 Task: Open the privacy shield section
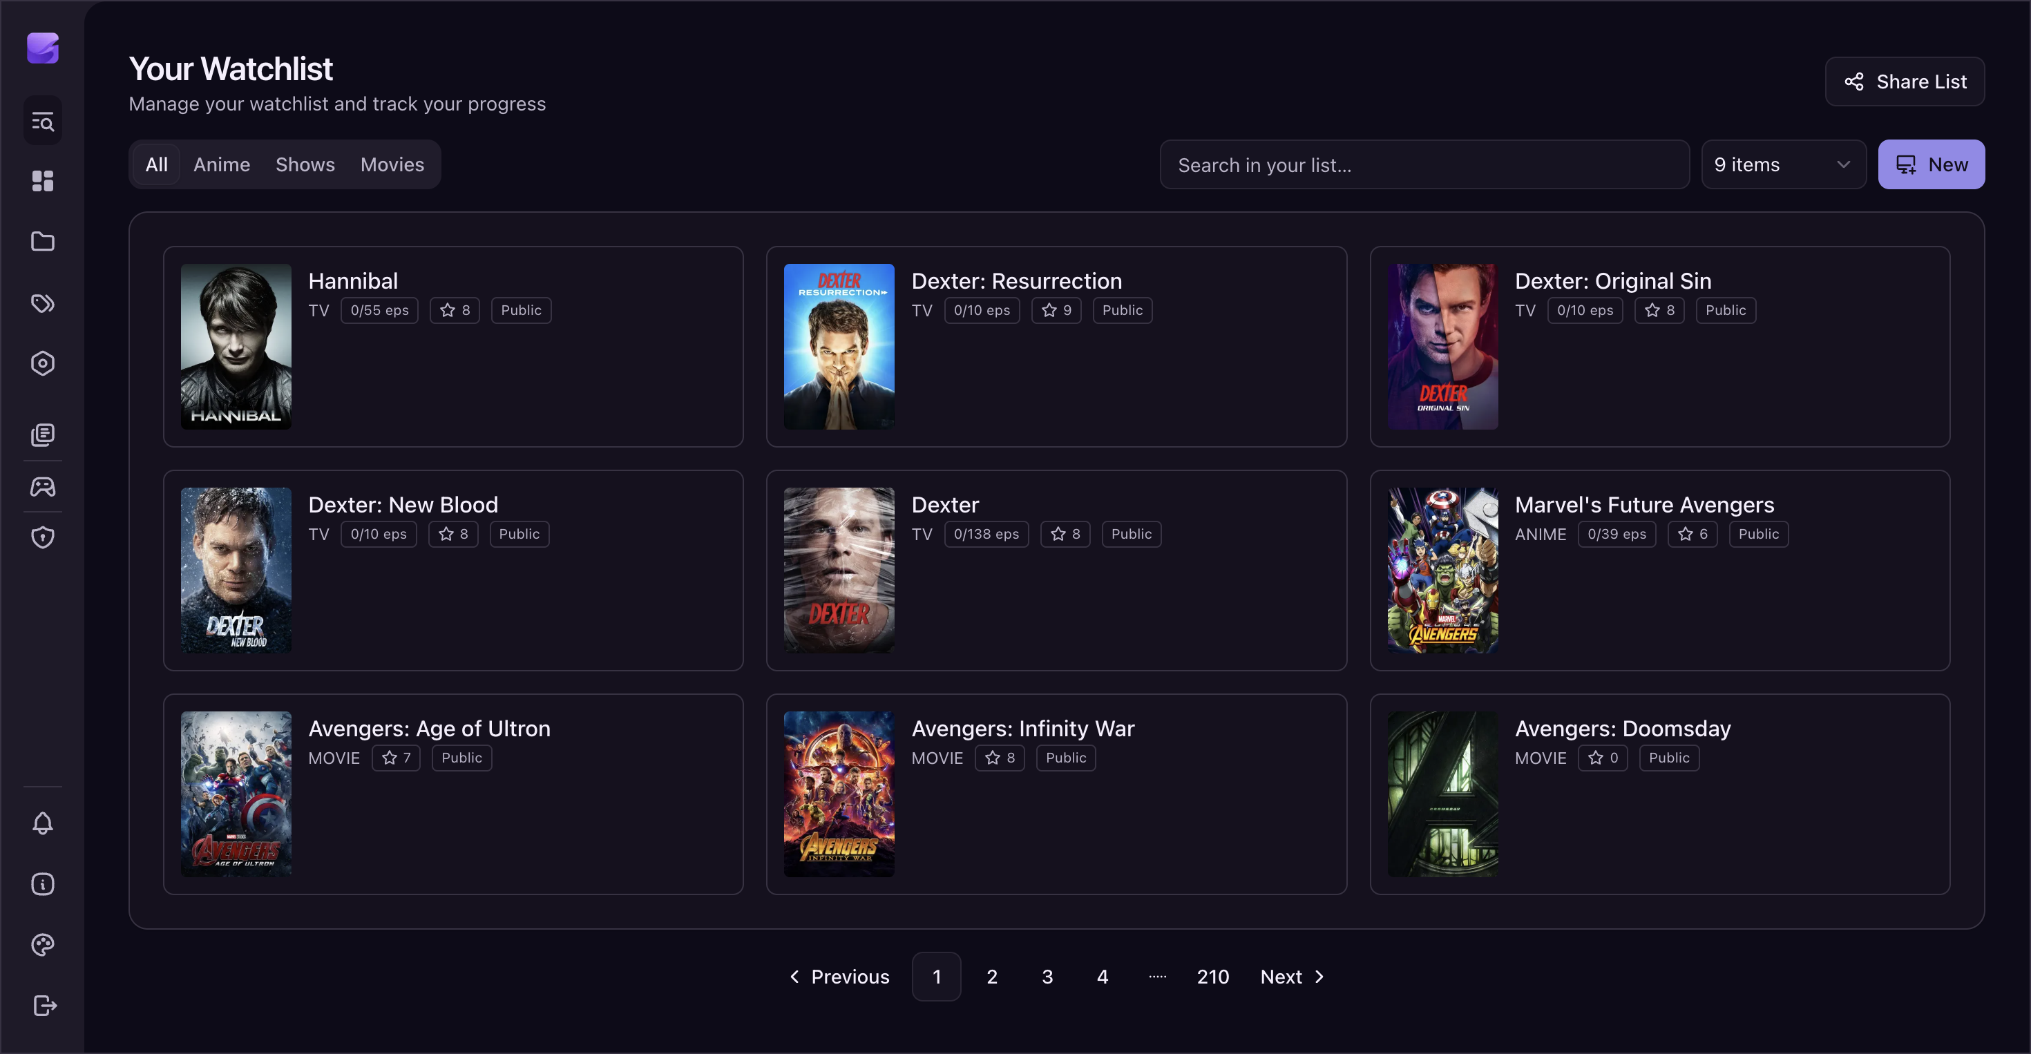43,537
